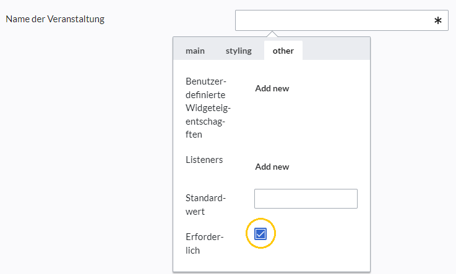Add new Listeners entry
This screenshot has height=274, width=456.
[x=272, y=167]
